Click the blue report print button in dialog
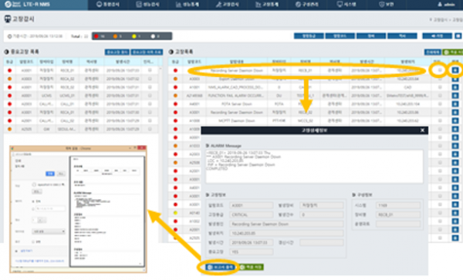The height and width of the screenshot is (280, 463). tap(221, 267)
